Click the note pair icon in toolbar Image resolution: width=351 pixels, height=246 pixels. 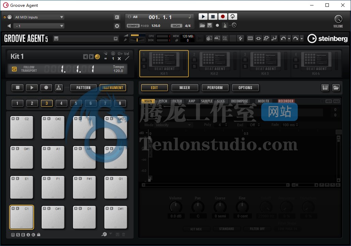tap(274, 38)
